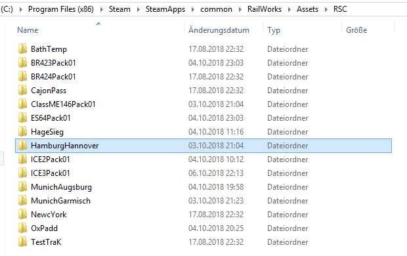This screenshot has width=407, height=256.
Task: Select the MunichAugsburg folder name
Action: click(61, 187)
